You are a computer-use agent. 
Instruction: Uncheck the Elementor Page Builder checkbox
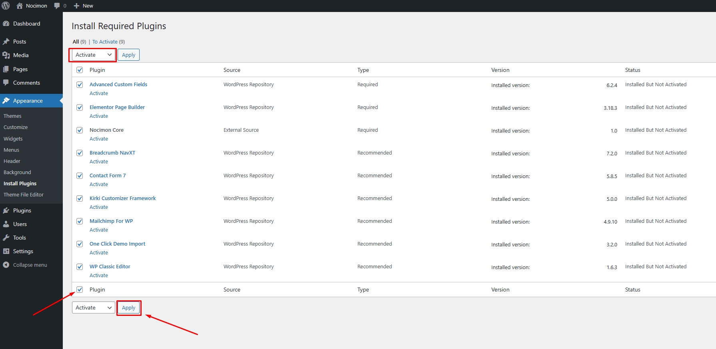[x=80, y=107]
